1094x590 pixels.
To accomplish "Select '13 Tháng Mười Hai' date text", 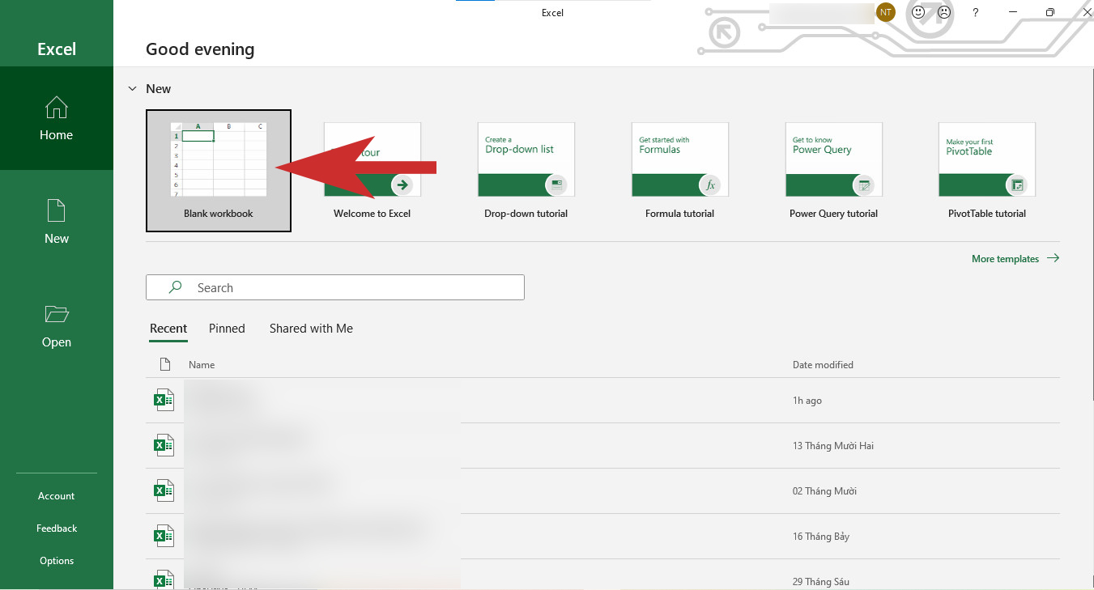I will tap(832, 446).
